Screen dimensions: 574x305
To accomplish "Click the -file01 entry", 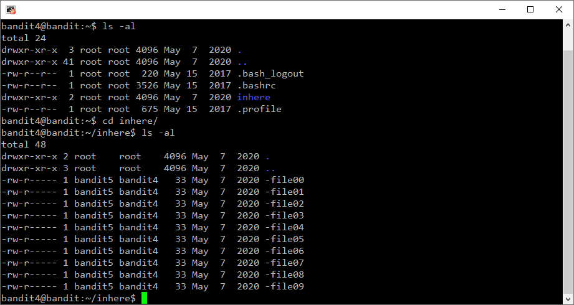I will coord(284,192).
